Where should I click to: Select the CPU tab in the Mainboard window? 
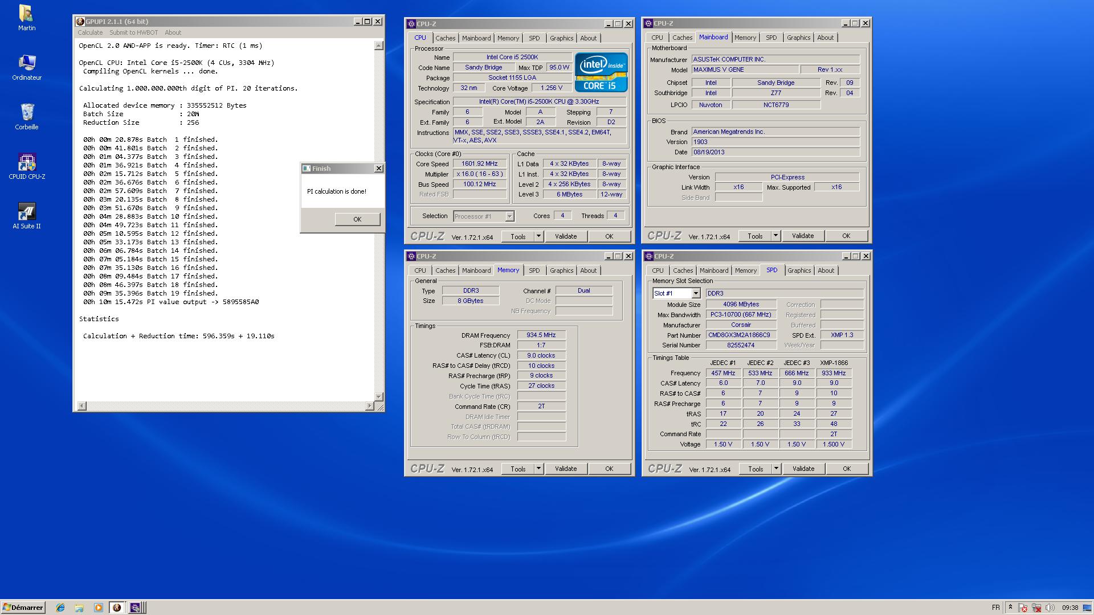pos(657,38)
